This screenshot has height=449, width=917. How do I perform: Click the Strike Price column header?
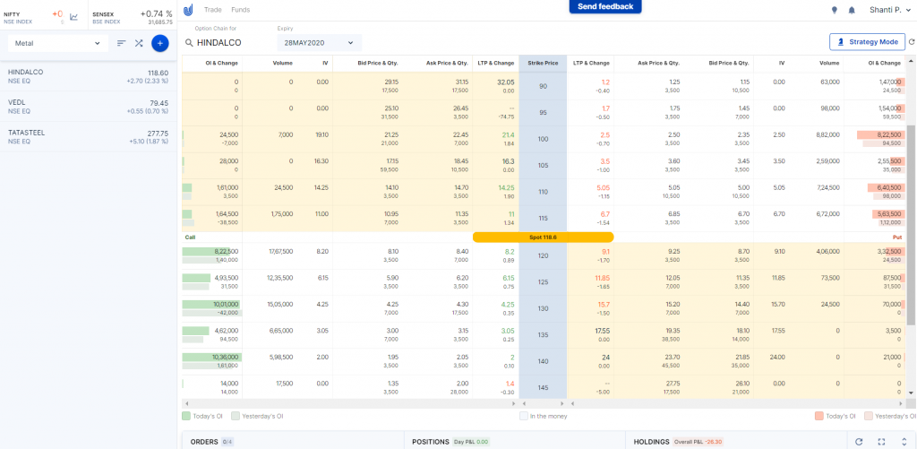coord(543,64)
